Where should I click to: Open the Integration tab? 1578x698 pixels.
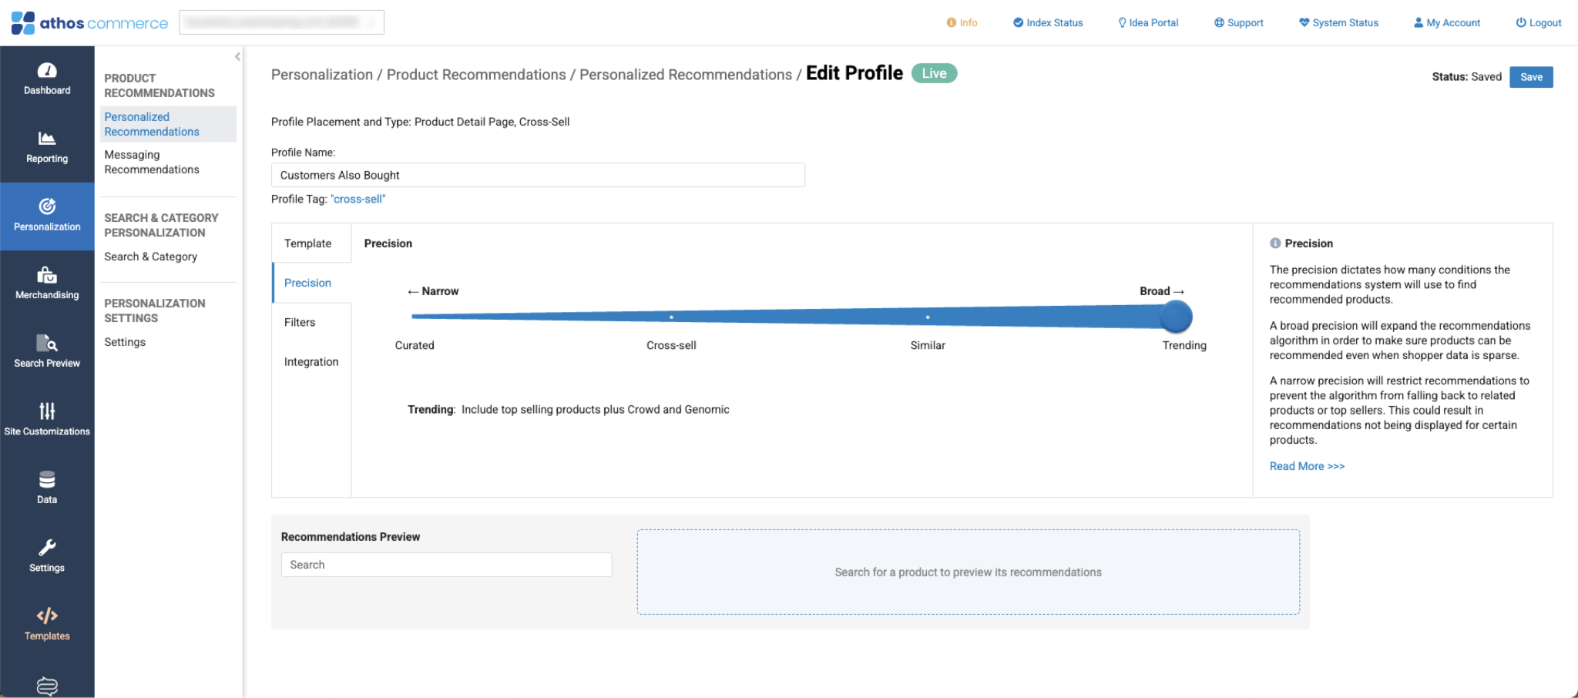pos(311,362)
